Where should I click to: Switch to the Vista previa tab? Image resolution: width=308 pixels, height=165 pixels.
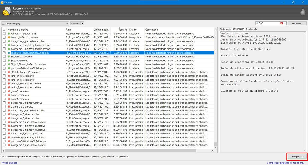click(x=225, y=29)
